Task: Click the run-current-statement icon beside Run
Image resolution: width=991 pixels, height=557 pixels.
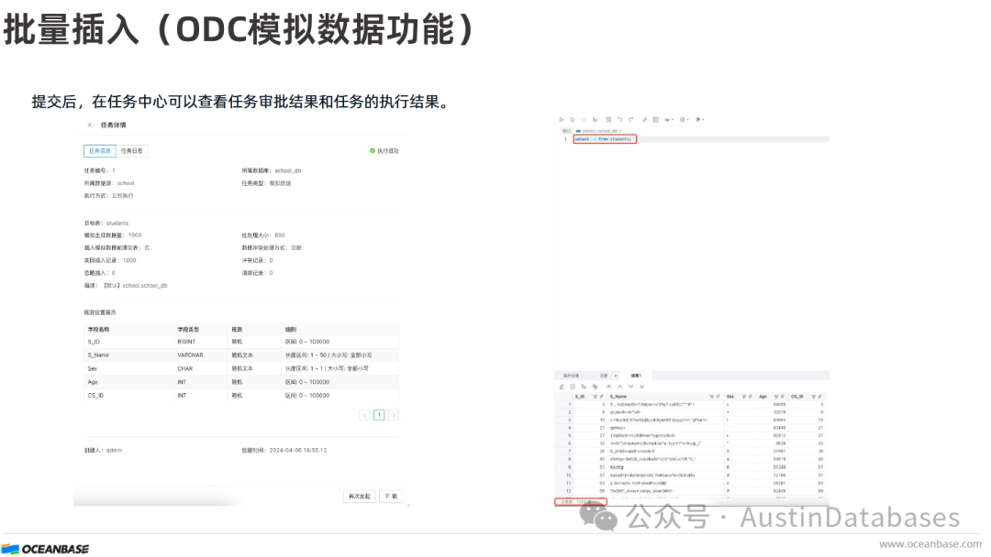Action: pos(573,120)
